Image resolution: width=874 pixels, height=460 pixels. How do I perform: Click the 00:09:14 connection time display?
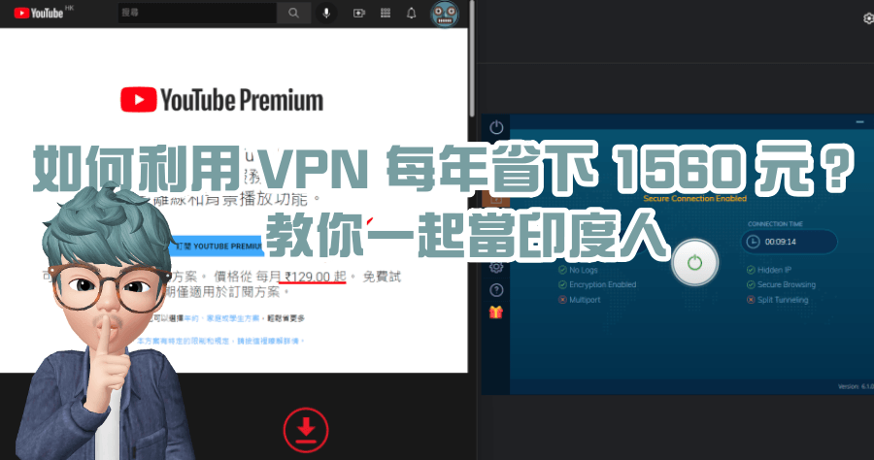[x=790, y=242]
